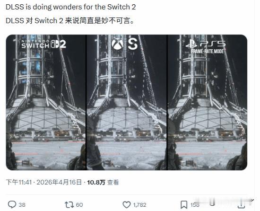This screenshot has height=211, width=260.
Task: Open the Xbox Series S comparison panel
Action: point(127,102)
